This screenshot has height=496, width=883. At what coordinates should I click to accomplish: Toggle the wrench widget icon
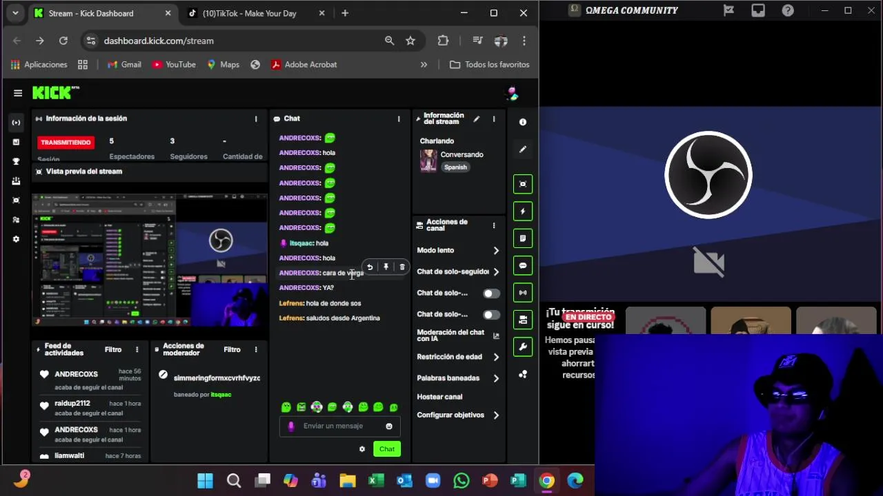tap(523, 347)
